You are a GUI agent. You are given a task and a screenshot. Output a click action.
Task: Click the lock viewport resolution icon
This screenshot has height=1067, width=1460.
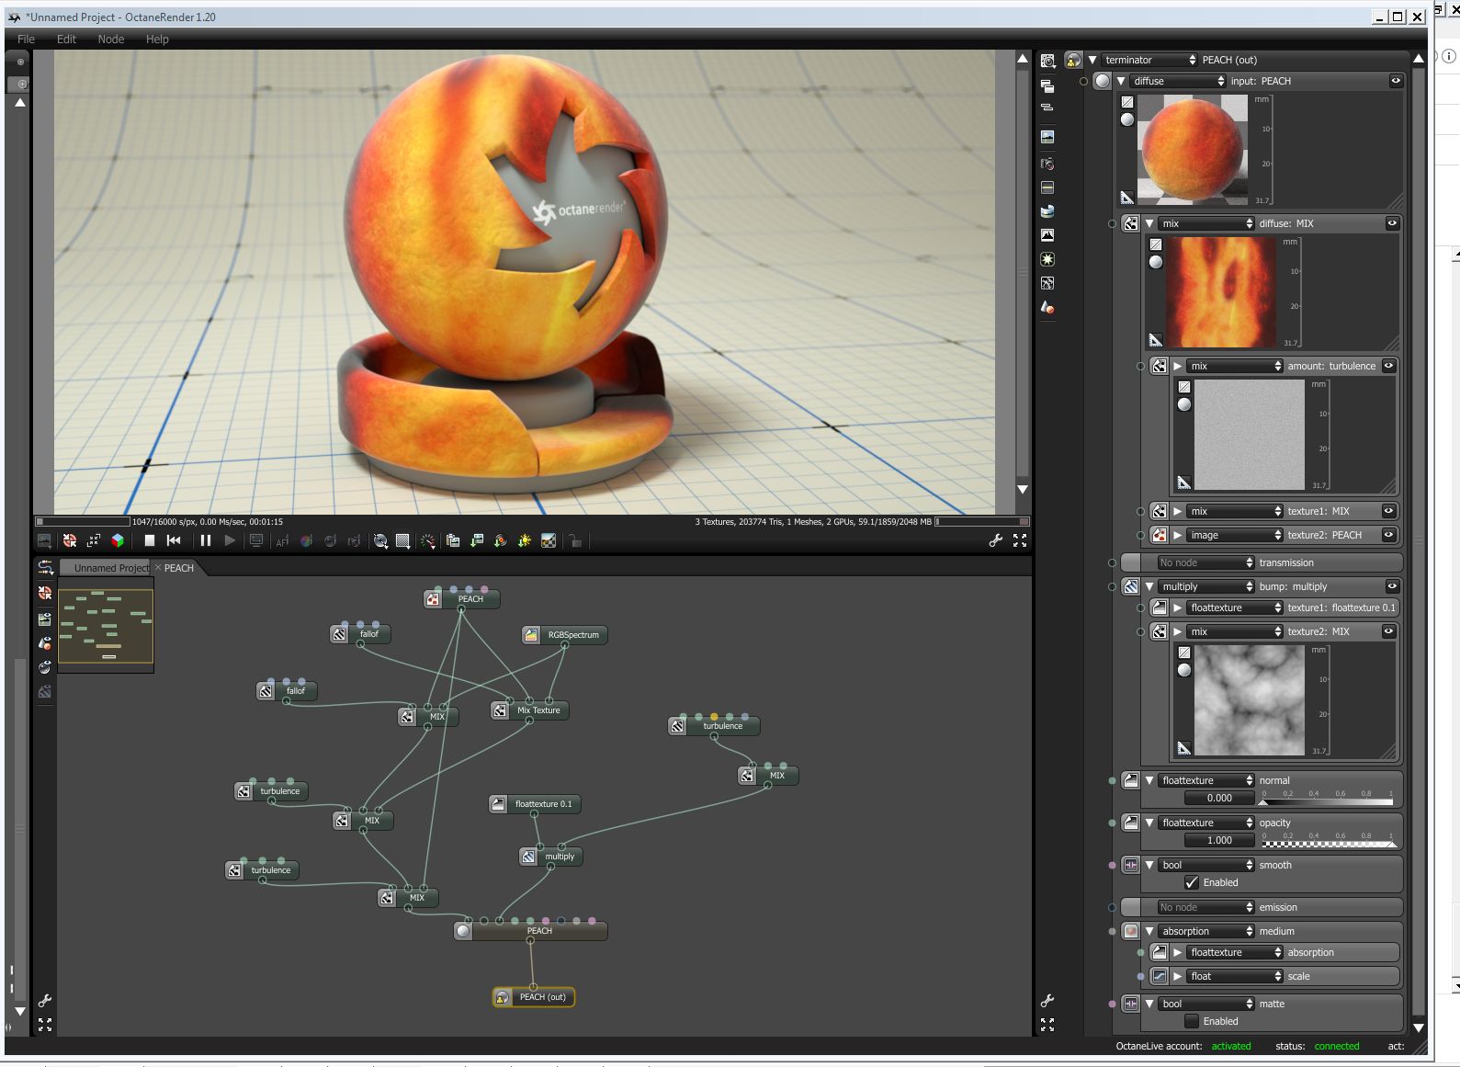(x=575, y=541)
